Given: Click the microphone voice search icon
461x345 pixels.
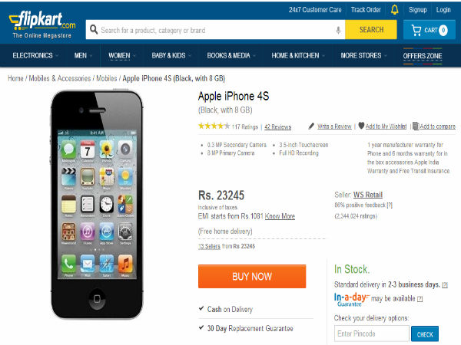Looking at the screenshot, I should click(338, 30).
